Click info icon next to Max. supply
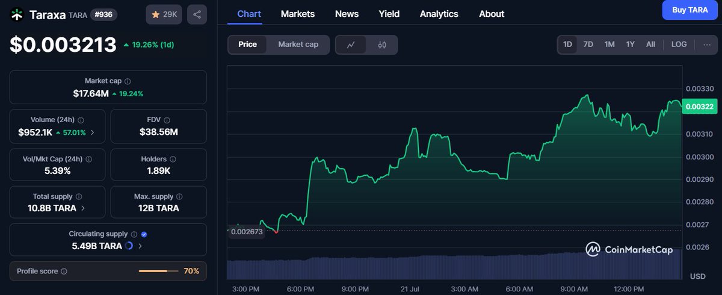Screen dimensions: 722x295 (x=180, y=197)
